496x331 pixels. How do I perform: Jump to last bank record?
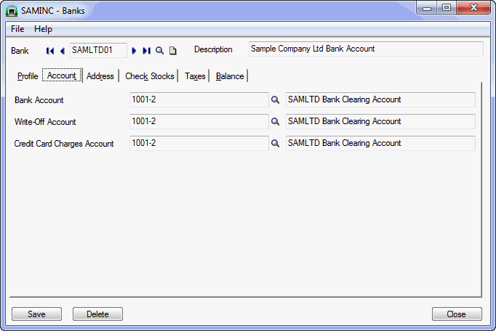(x=146, y=51)
